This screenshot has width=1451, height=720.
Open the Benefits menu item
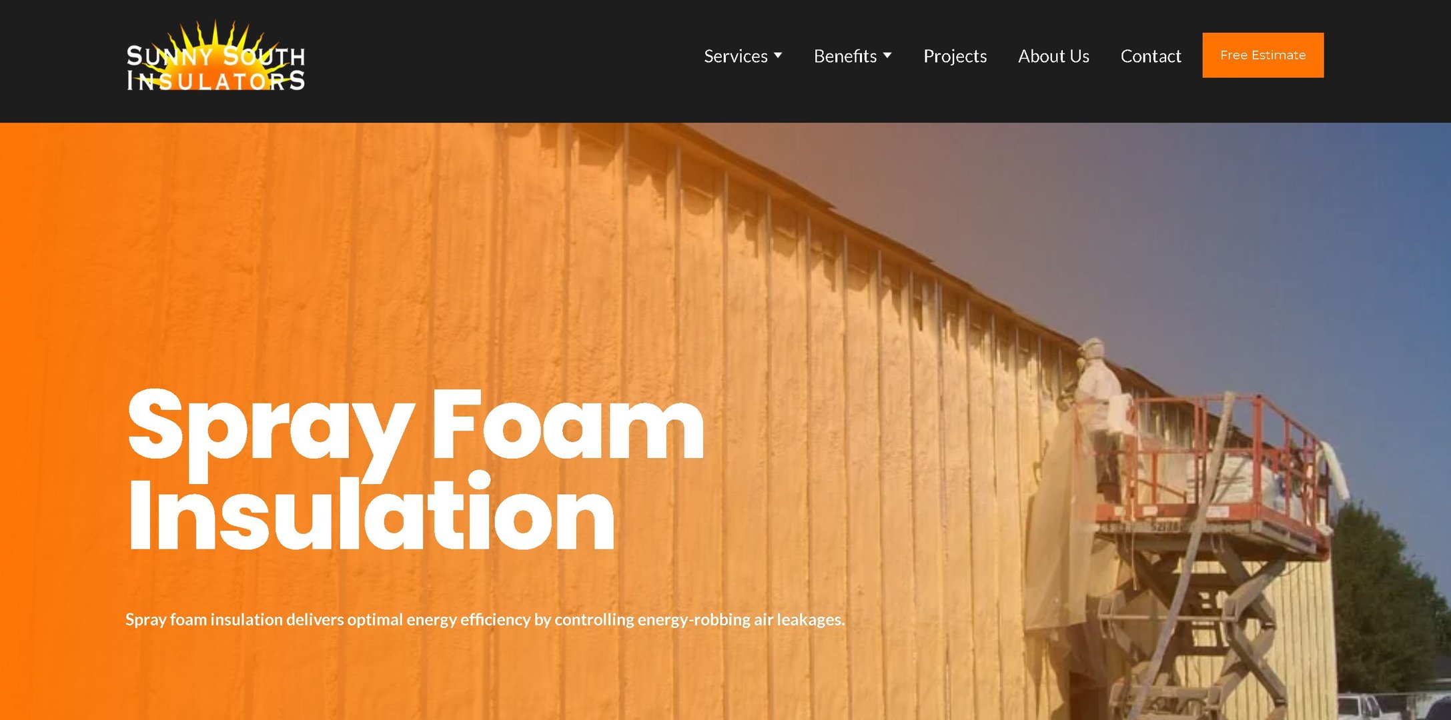click(x=845, y=56)
